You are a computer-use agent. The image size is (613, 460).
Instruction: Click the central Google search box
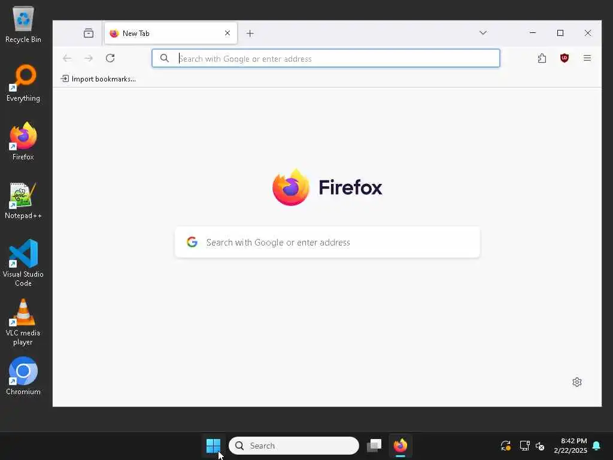click(327, 242)
